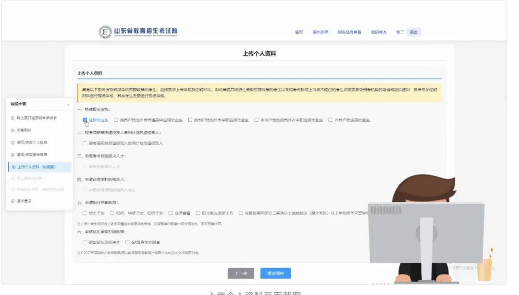Check the 烈士子女 checkbox
Screen dimensions: 519x295
pos(85,213)
